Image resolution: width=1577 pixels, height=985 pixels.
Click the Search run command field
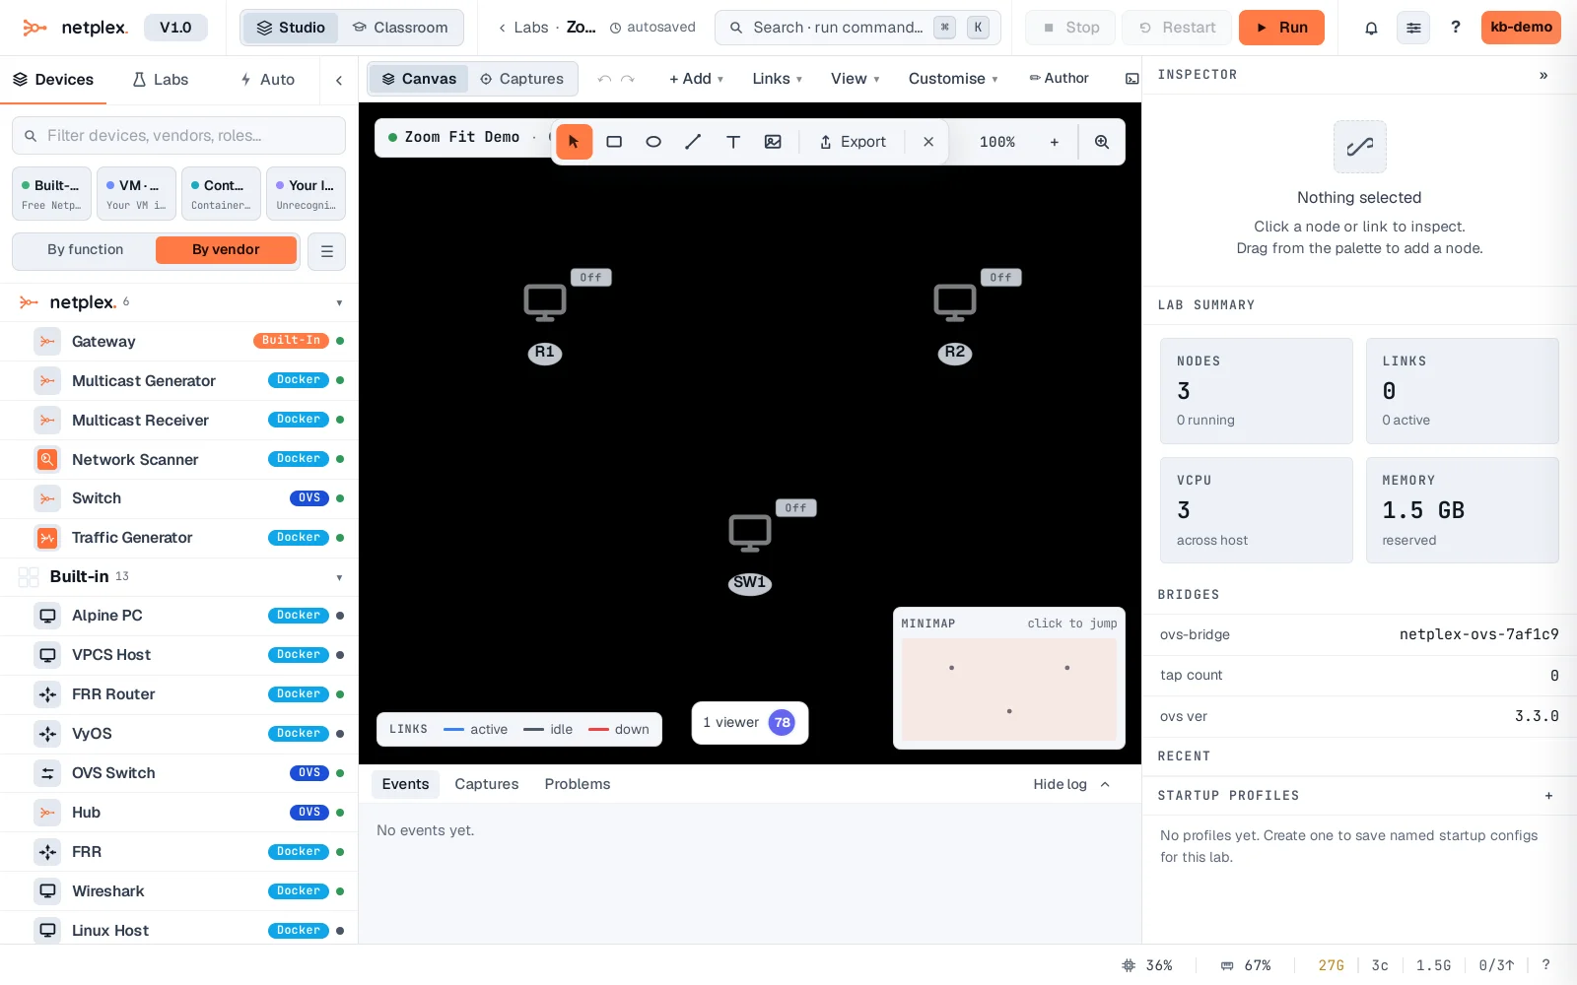[857, 28]
